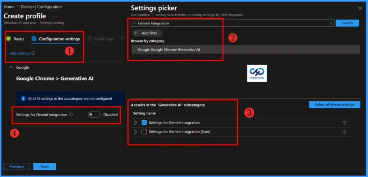Click the green checkmark icon on Basics
368x177 pixels.
pos(9,39)
